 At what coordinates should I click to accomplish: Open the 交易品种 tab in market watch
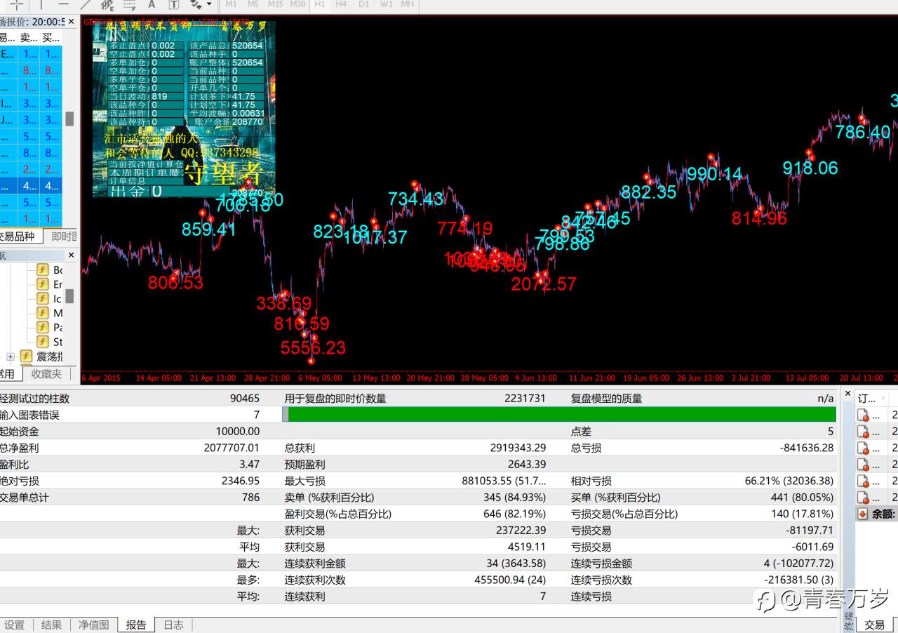pyautogui.click(x=17, y=236)
